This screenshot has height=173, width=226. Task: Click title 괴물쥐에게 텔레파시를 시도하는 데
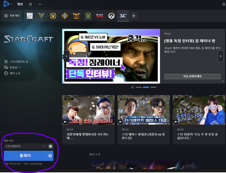[x=88, y=136]
